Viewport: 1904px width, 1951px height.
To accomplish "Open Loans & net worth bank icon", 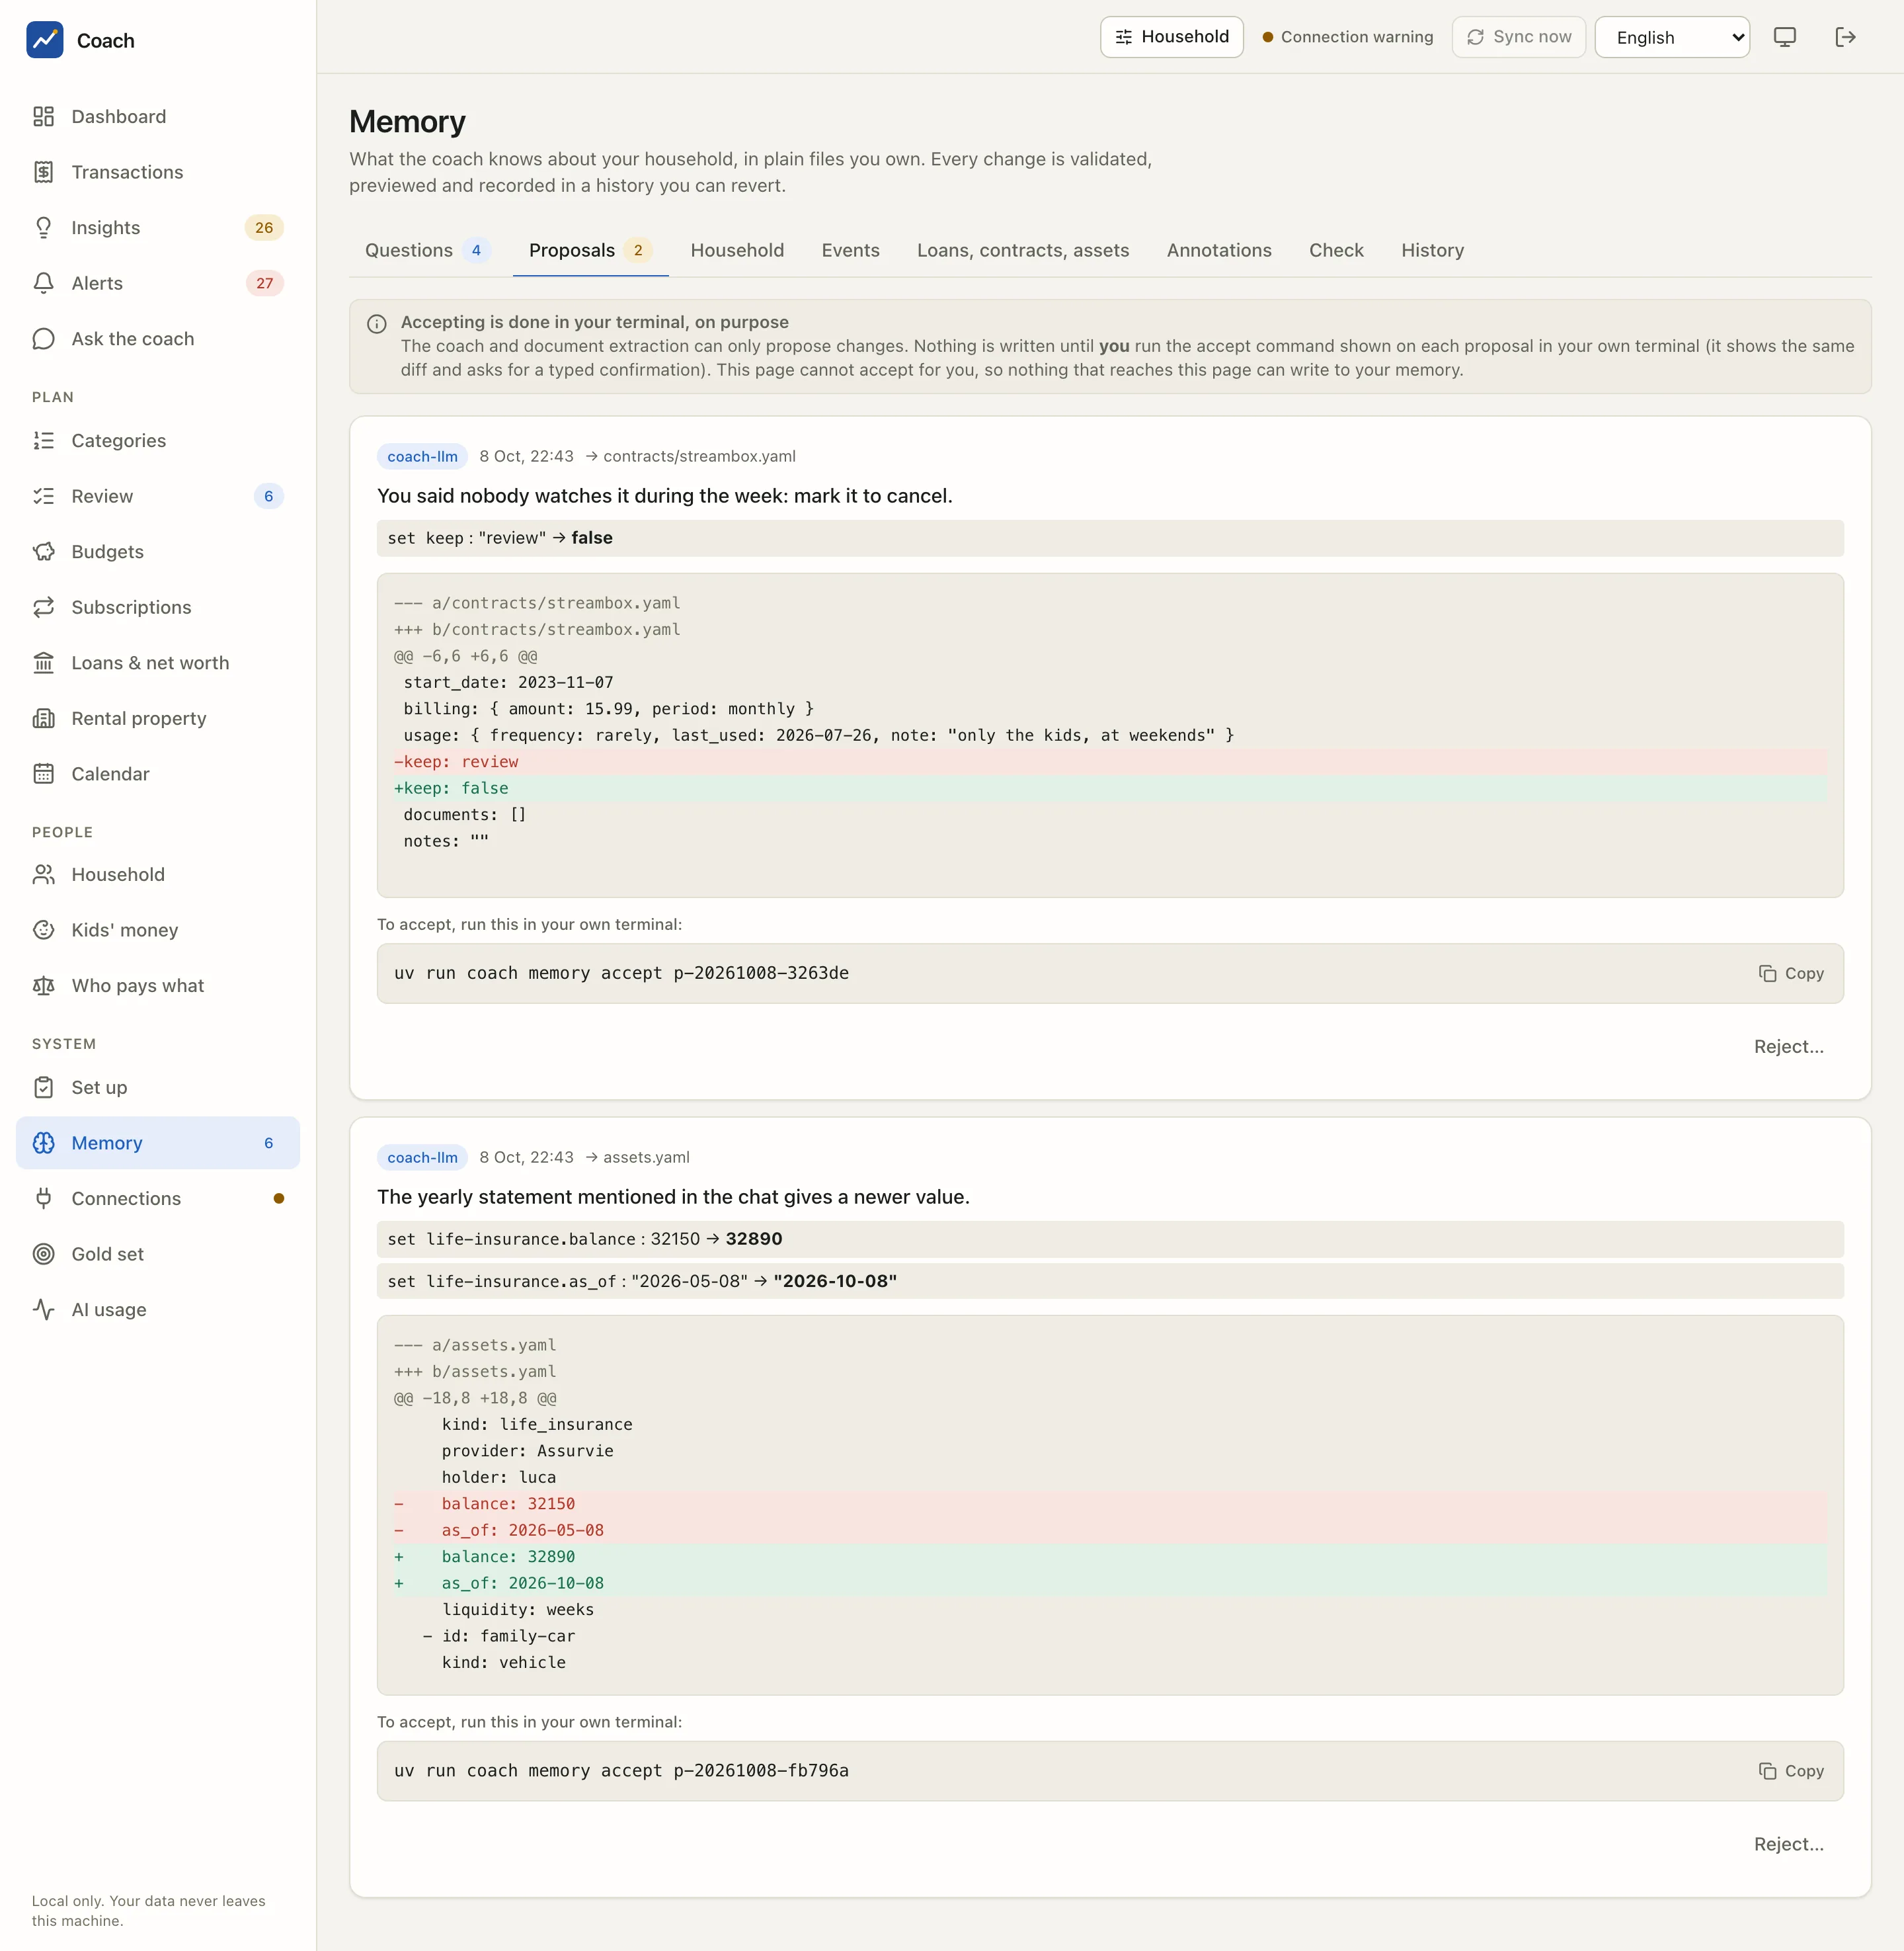I will pos(43,662).
